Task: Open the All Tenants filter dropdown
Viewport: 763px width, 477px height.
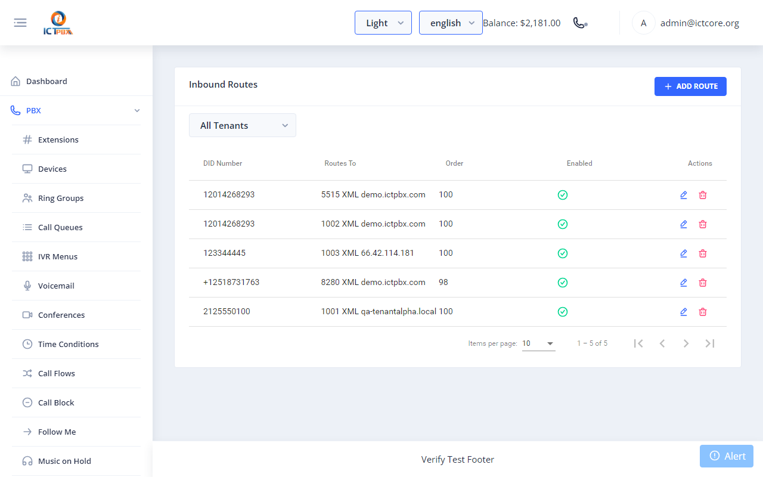Action: click(243, 125)
